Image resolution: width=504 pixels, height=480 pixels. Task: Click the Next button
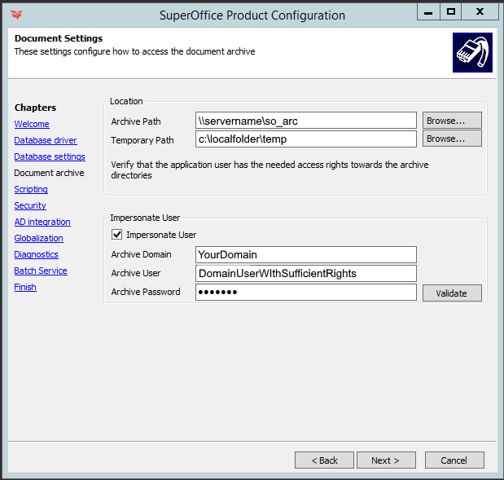pos(386,460)
